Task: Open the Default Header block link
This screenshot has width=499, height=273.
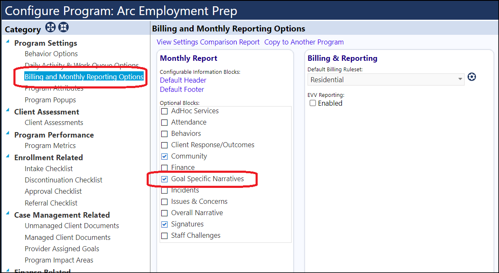Action: [183, 80]
